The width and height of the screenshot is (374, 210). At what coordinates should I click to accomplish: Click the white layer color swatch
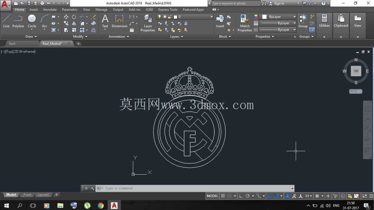[175, 17]
